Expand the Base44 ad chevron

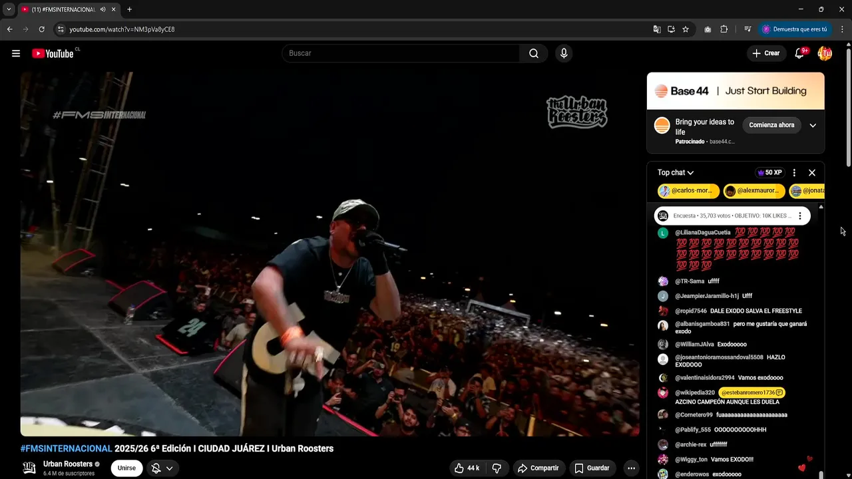[x=813, y=125]
